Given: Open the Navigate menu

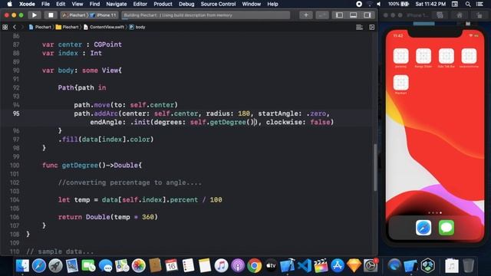Looking at the screenshot, I should 116,4.
